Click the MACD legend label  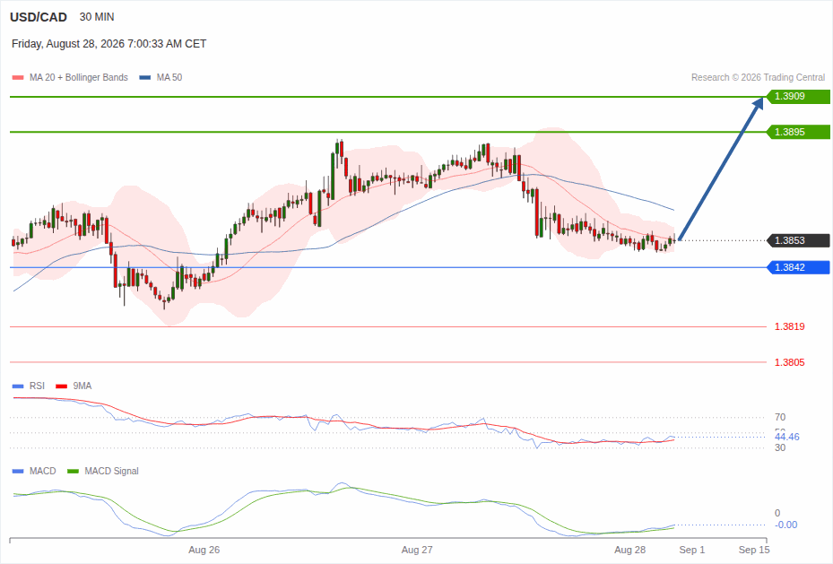pos(42,471)
